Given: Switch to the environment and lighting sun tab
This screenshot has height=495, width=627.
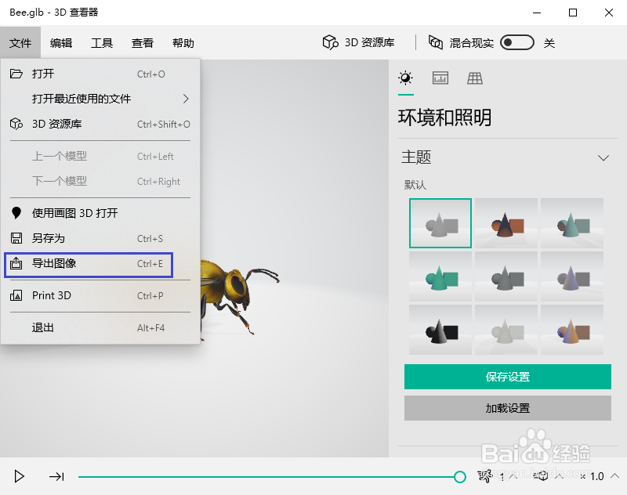Looking at the screenshot, I should click(x=405, y=78).
